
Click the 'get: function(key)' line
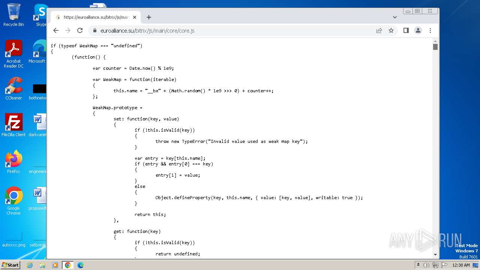tap(137, 231)
